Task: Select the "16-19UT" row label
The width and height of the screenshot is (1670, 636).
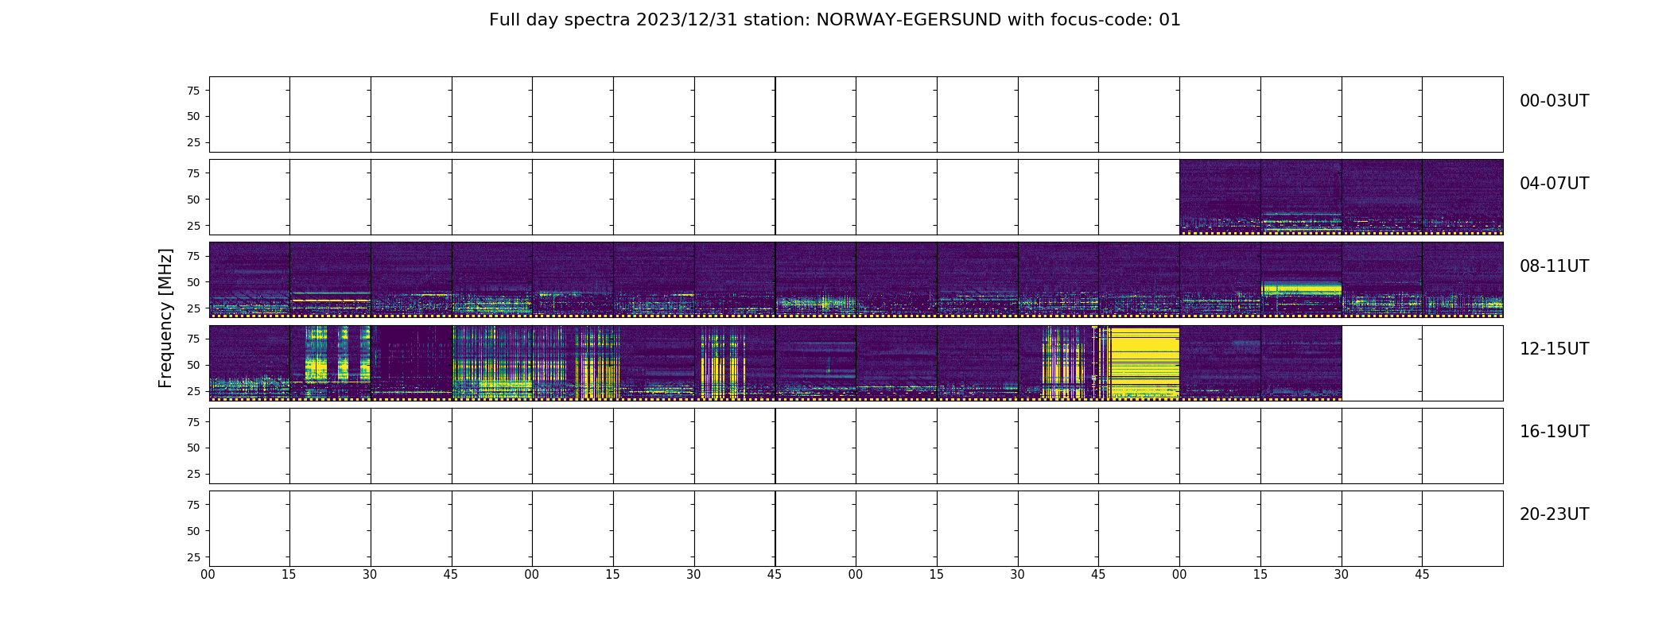Action: click(x=1554, y=432)
